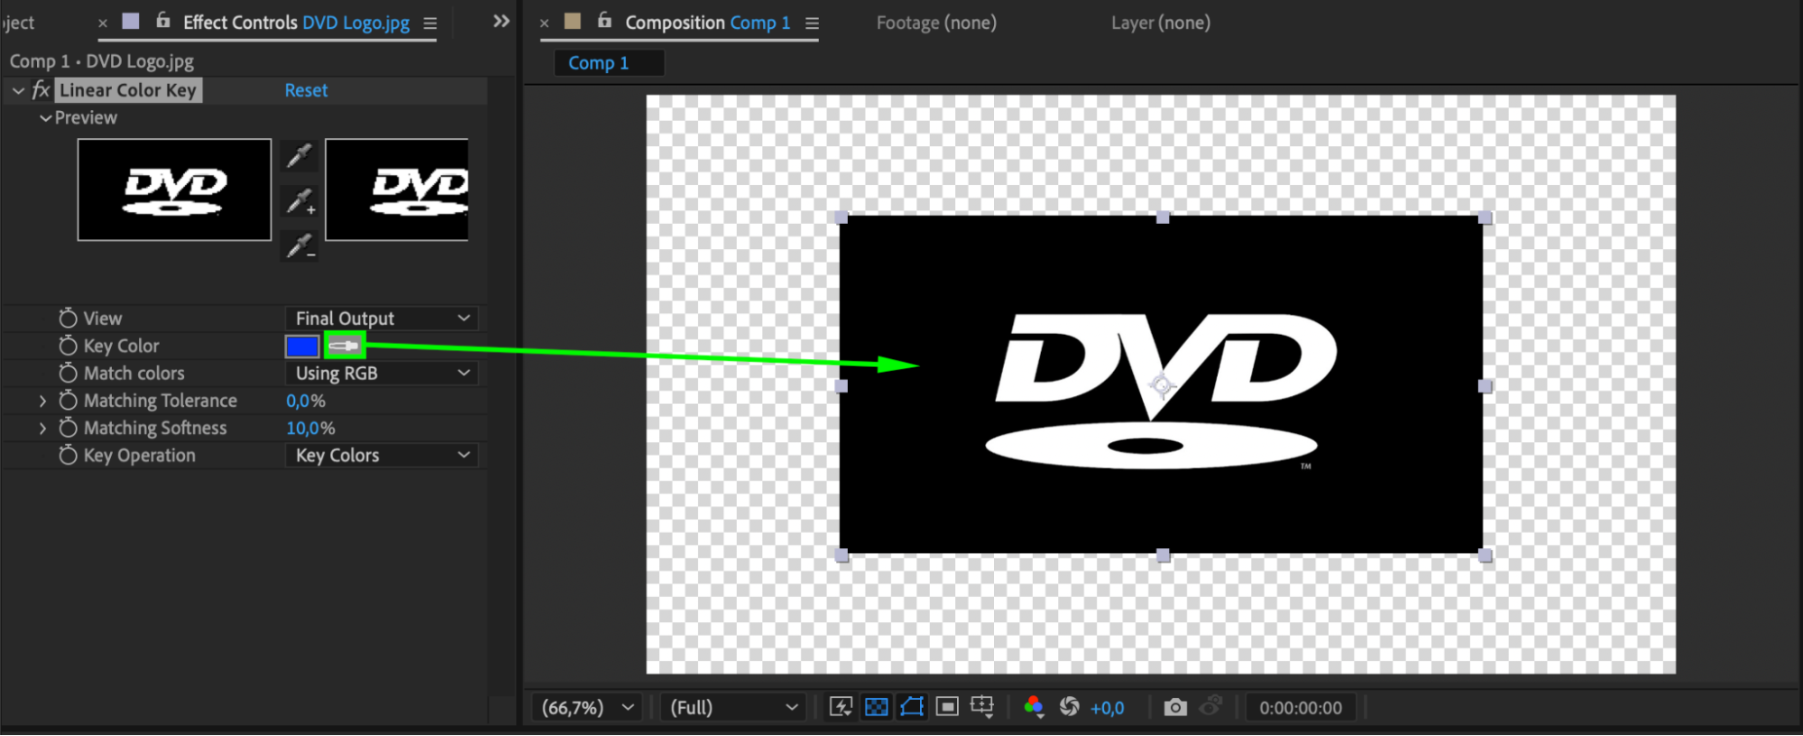This screenshot has height=736, width=1803.
Task: Show the last snapshot
Action: (1211, 705)
